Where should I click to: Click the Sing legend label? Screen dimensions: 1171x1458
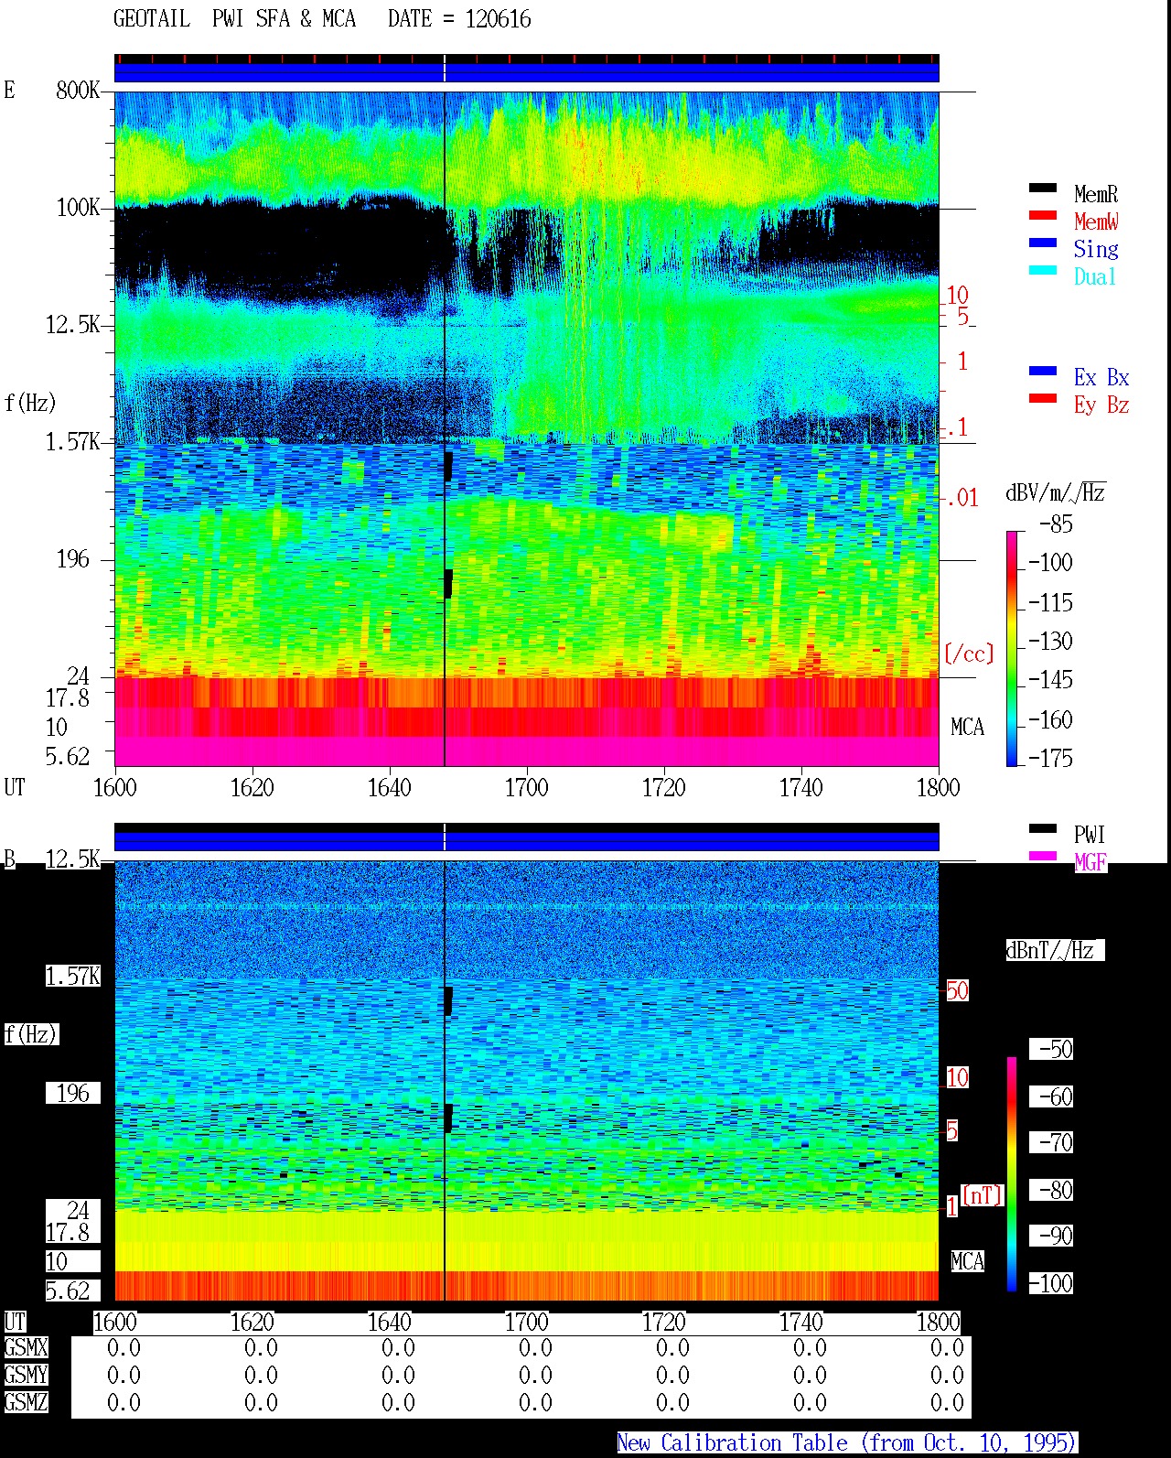(x=1096, y=249)
